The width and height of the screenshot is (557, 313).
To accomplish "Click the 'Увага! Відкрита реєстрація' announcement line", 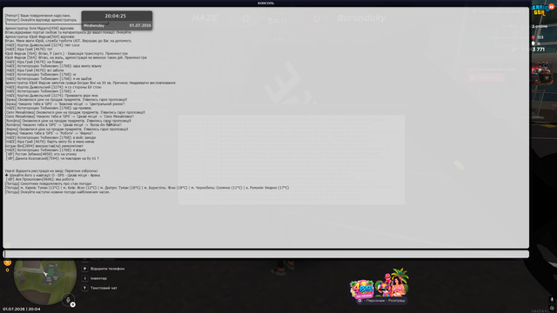I will 51,170.
